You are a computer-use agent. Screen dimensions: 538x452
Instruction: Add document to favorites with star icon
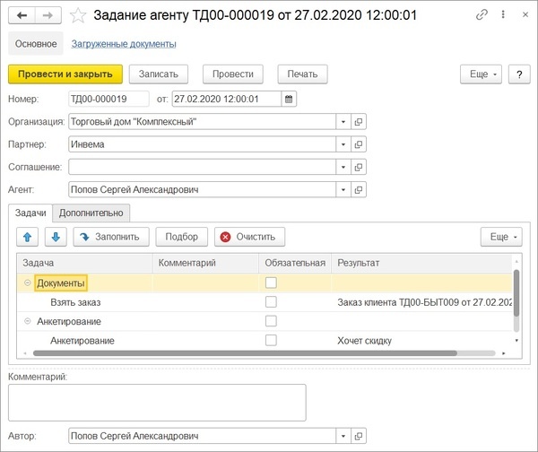78,15
